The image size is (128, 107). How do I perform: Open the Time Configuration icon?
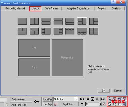104,104
